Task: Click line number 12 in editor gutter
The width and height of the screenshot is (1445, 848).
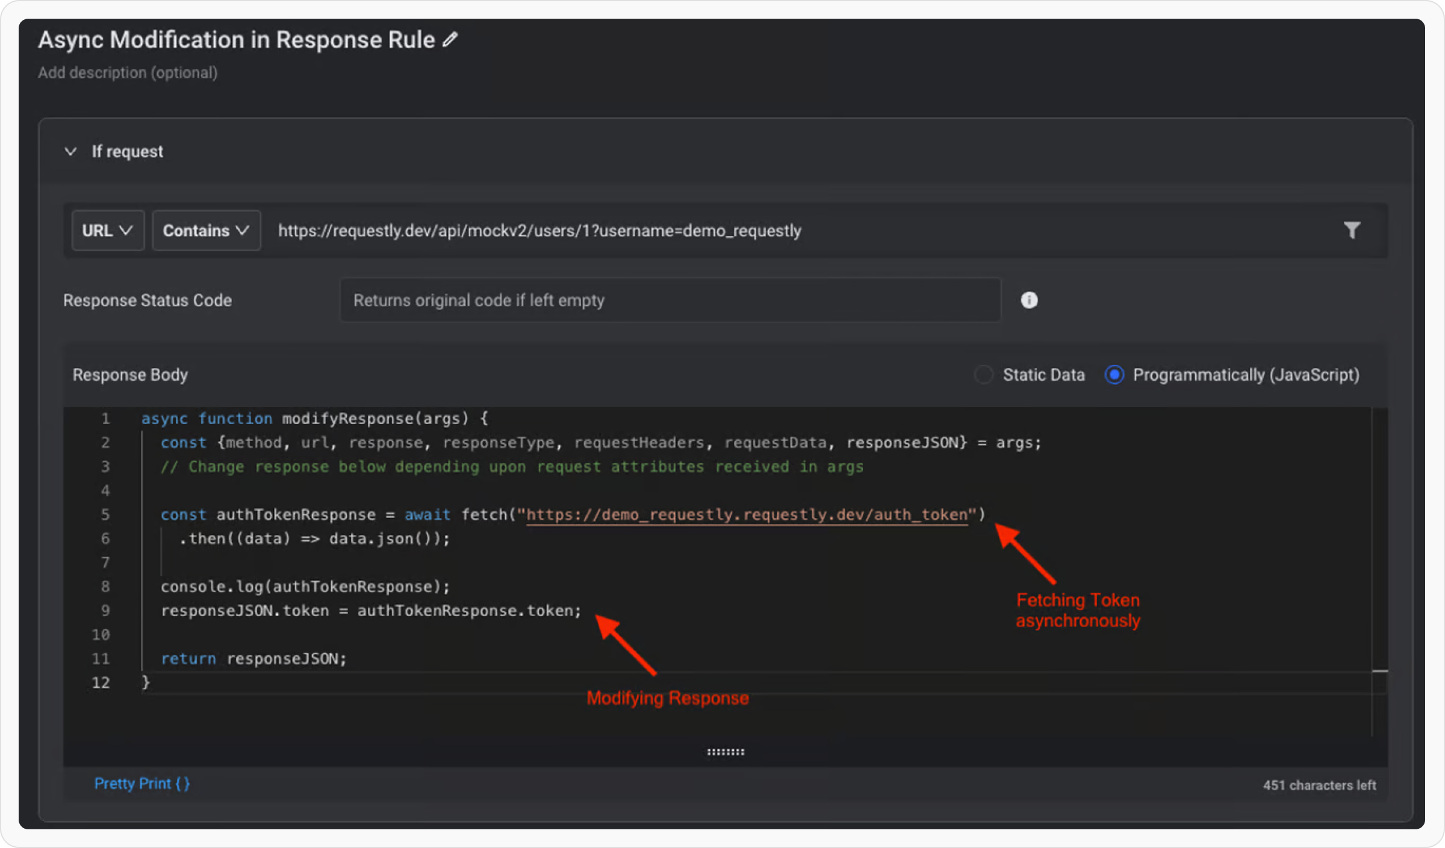Action: click(101, 682)
